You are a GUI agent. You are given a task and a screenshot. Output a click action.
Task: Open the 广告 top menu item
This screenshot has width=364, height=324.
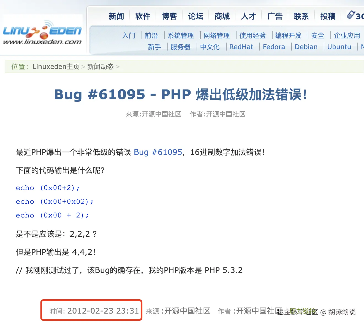coord(275,16)
